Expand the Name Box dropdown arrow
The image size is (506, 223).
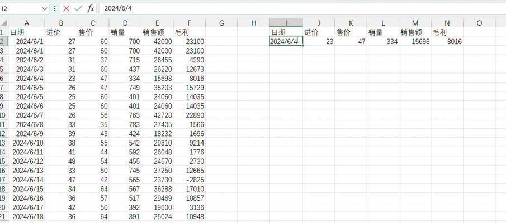tap(45, 8)
